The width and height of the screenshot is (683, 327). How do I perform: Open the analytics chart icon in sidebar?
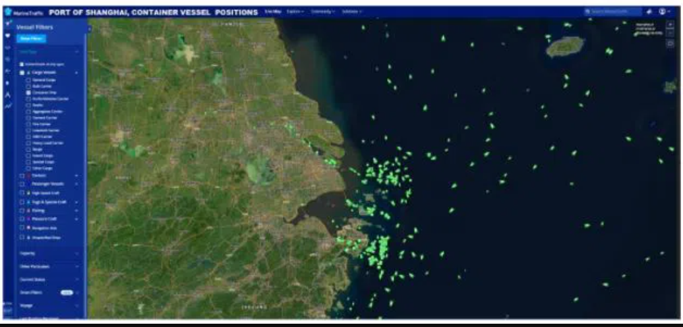(7, 105)
